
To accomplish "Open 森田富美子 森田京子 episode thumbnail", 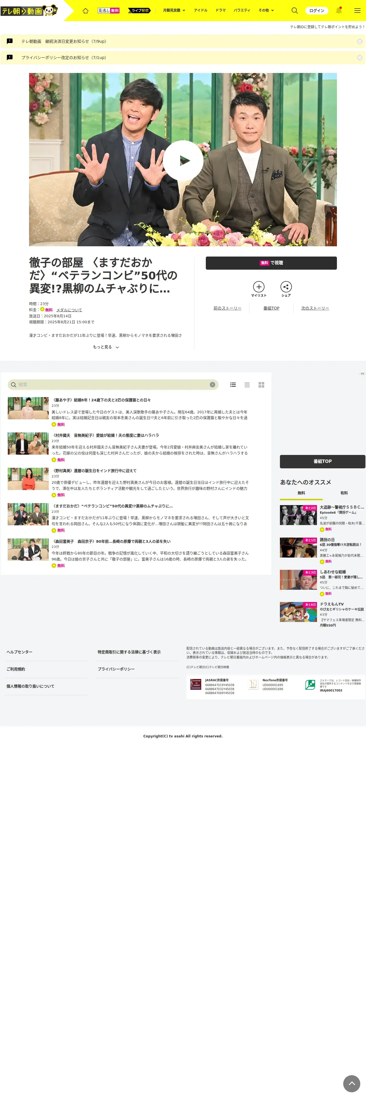I will 28,549.
